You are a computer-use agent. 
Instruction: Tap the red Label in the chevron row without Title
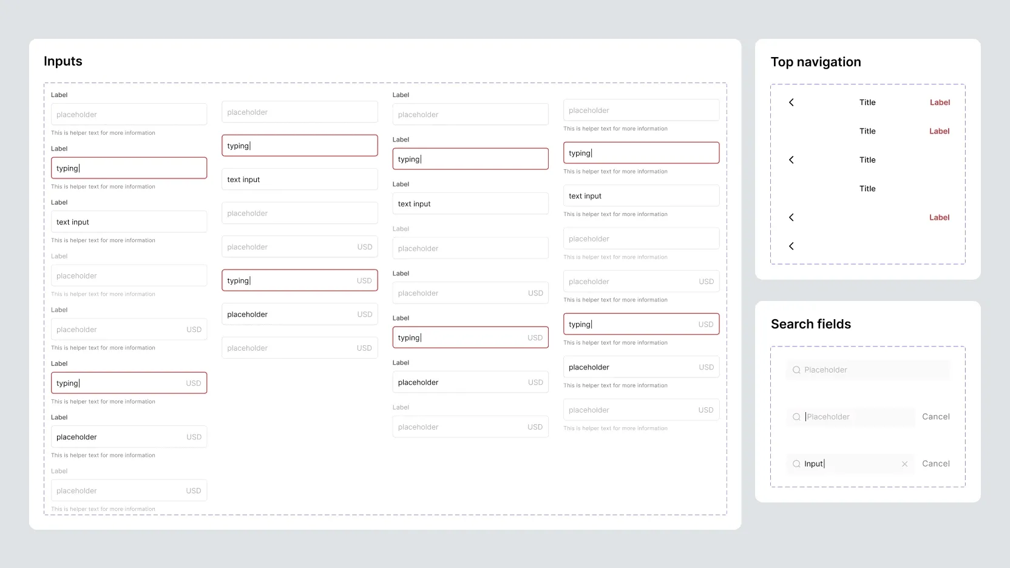pyautogui.click(x=940, y=217)
